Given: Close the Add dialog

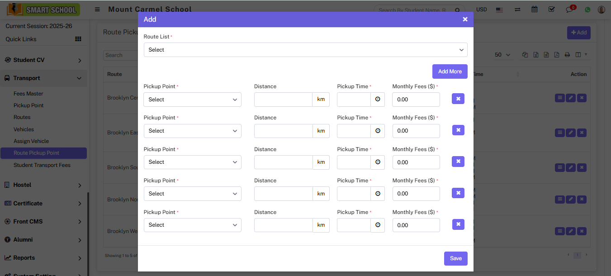Looking at the screenshot, I should pos(465,19).
